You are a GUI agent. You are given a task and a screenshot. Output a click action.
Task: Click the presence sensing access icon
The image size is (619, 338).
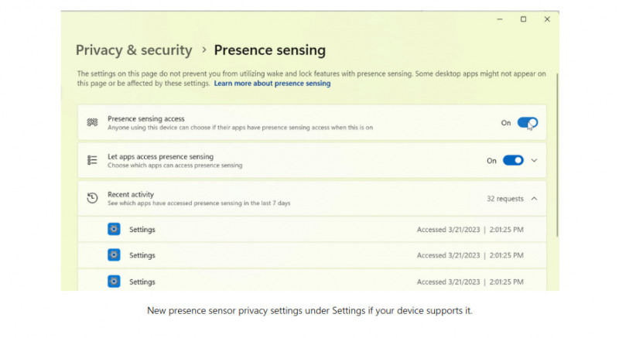(92, 122)
